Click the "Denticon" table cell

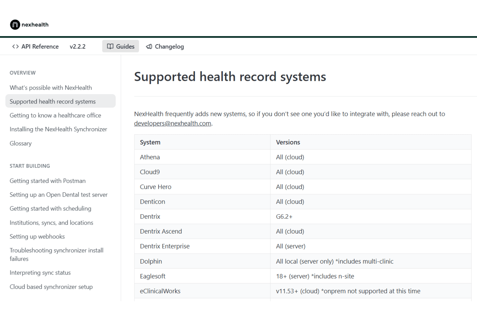(x=202, y=202)
